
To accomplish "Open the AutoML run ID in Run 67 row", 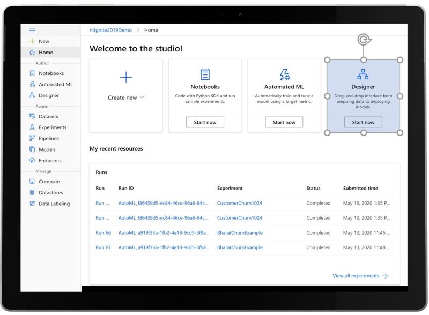I will pos(164,247).
